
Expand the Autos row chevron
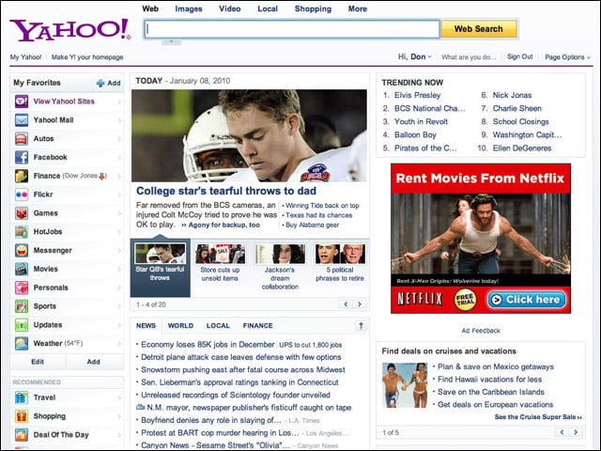pos(119,139)
